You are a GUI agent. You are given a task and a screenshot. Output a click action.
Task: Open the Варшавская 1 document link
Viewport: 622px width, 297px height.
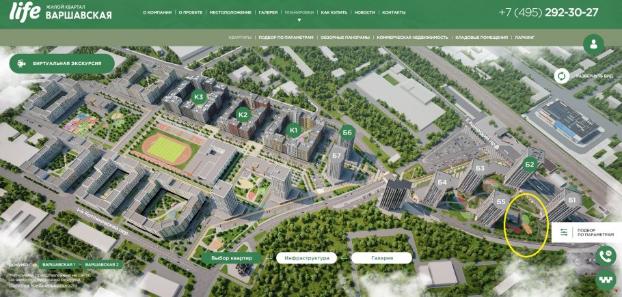(59, 264)
